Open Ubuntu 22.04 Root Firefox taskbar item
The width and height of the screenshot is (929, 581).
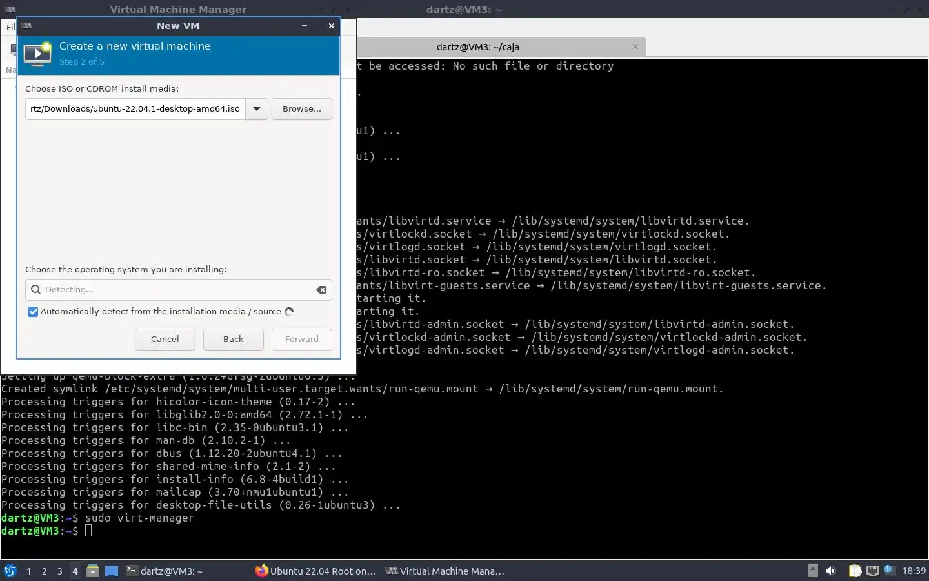[316, 571]
